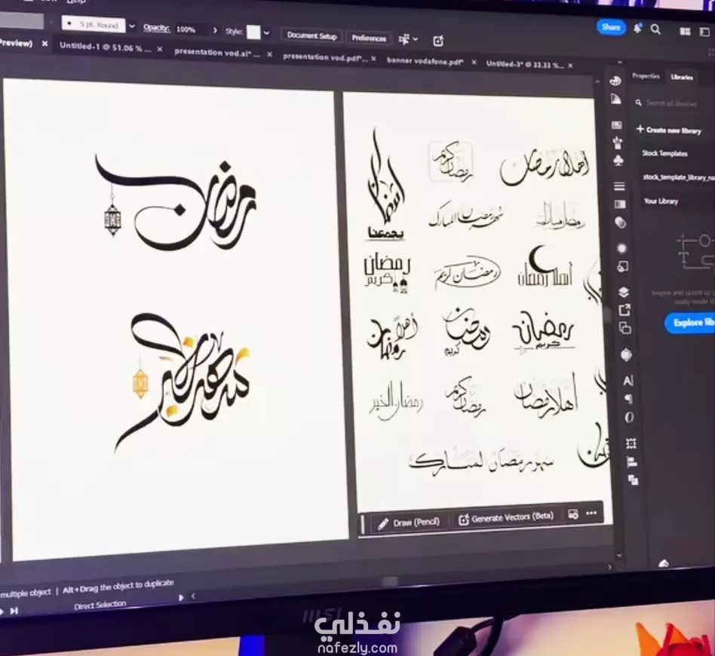
Task: Click the Share button
Action: (611, 27)
